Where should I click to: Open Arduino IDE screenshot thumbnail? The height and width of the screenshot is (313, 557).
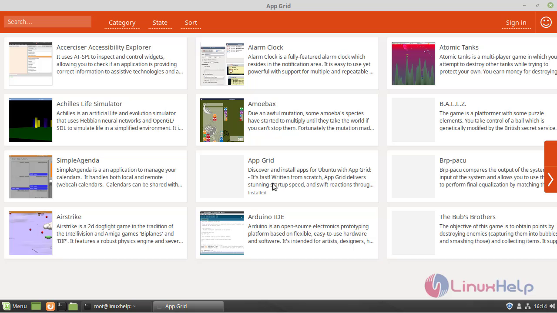point(222,233)
